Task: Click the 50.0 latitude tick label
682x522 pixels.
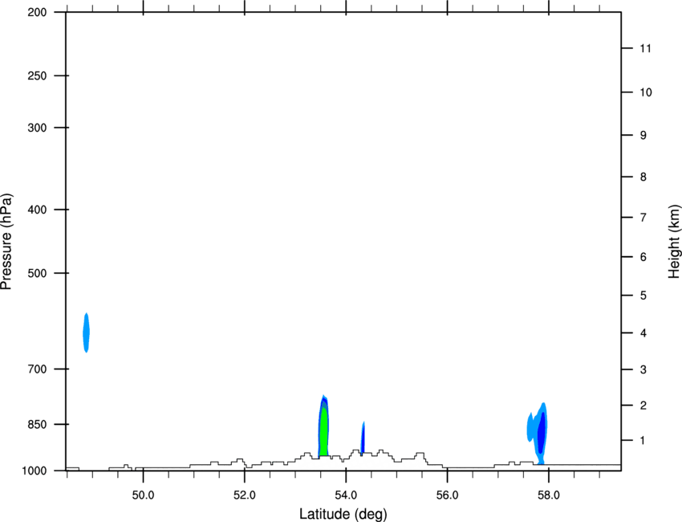Action: [x=143, y=495]
